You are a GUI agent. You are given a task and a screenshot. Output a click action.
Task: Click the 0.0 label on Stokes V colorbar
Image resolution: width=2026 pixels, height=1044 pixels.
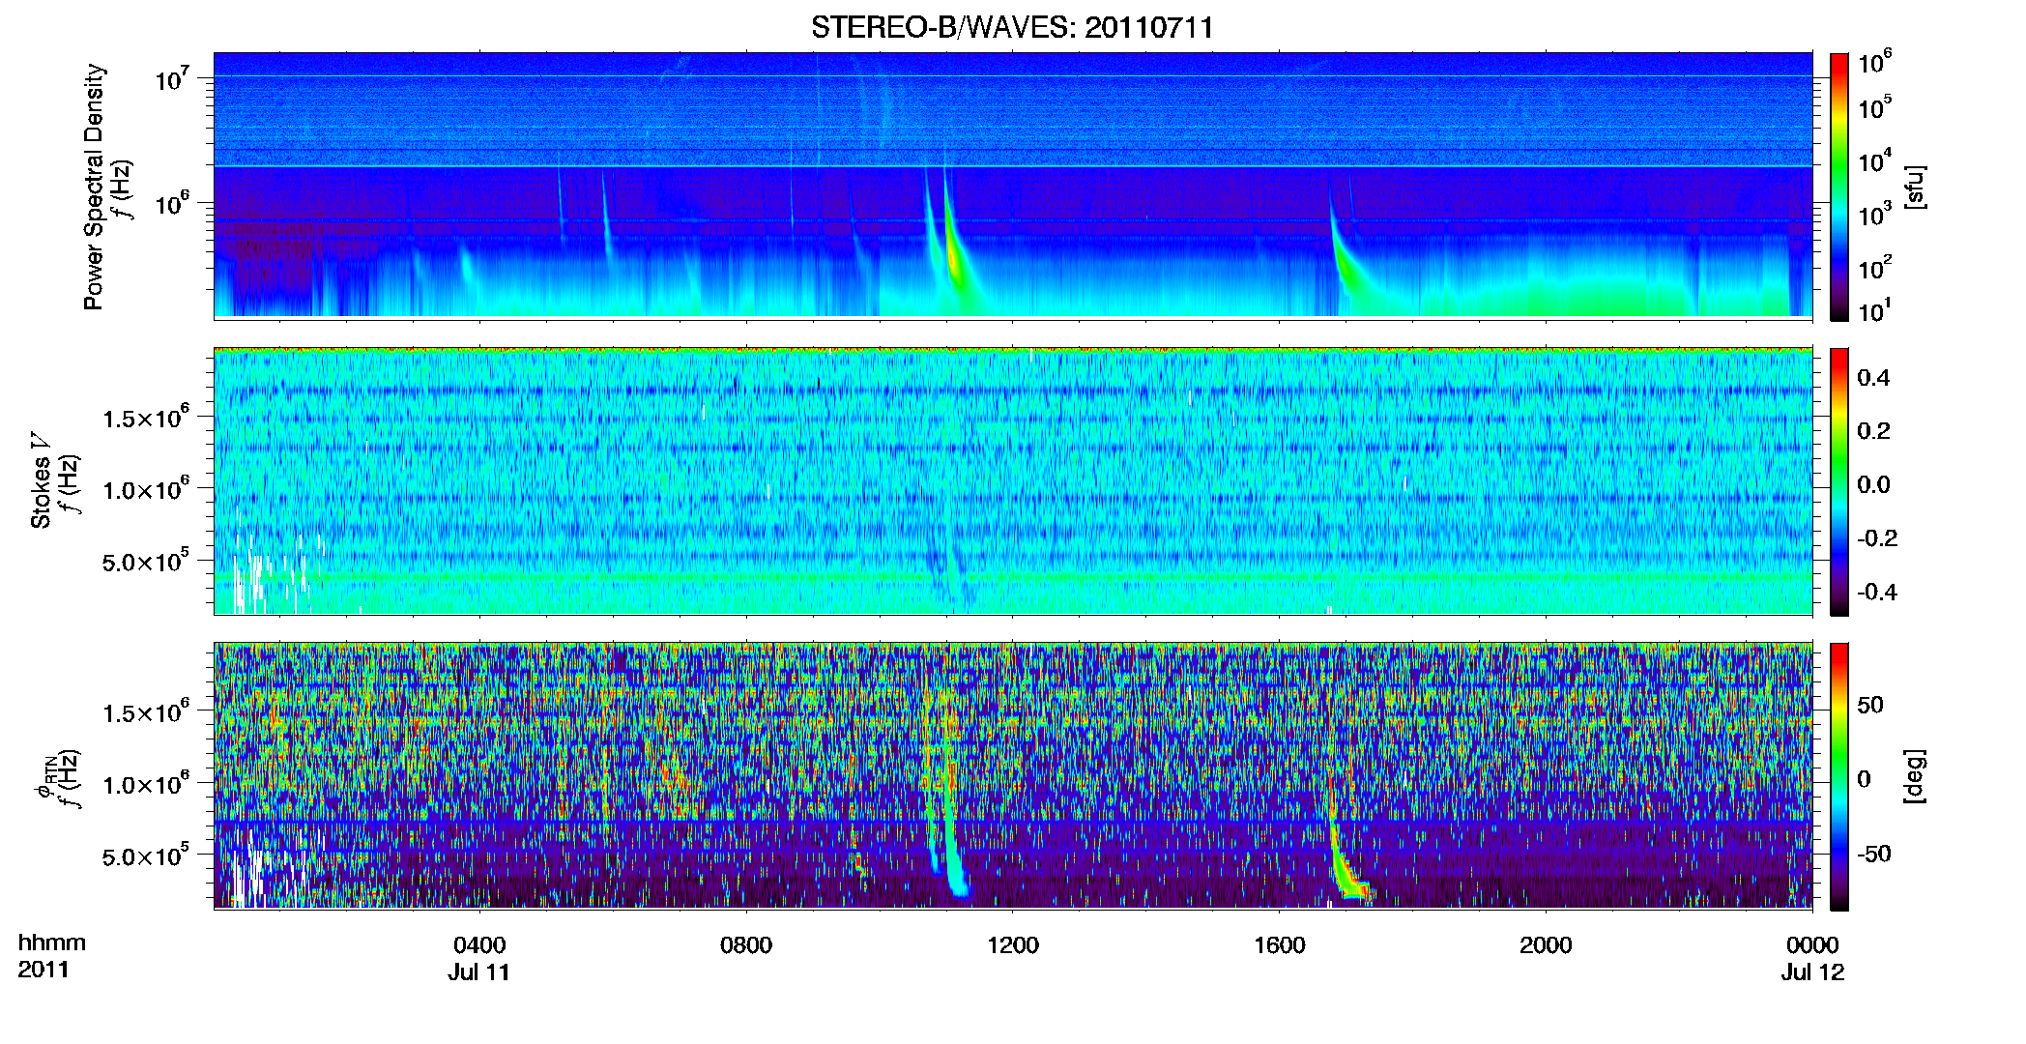click(x=1873, y=485)
